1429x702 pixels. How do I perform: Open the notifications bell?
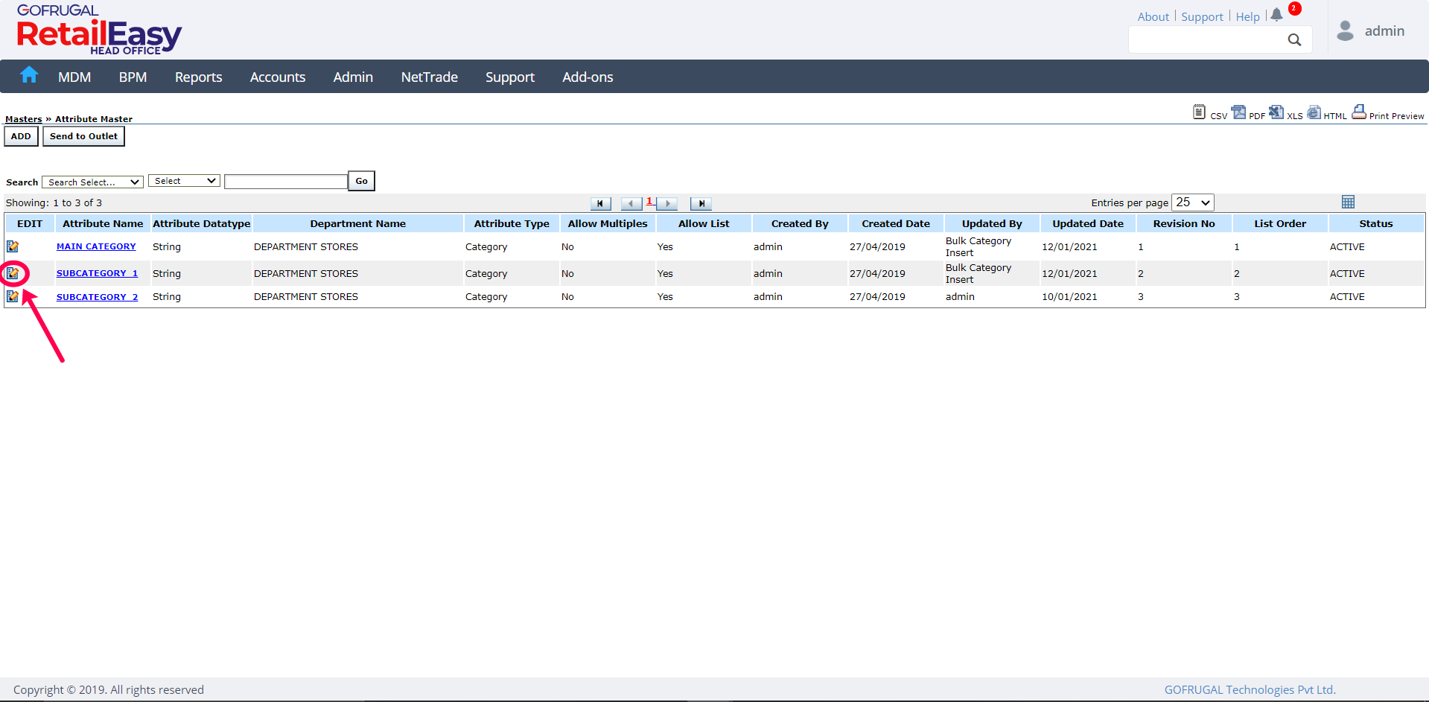[1276, 15]
